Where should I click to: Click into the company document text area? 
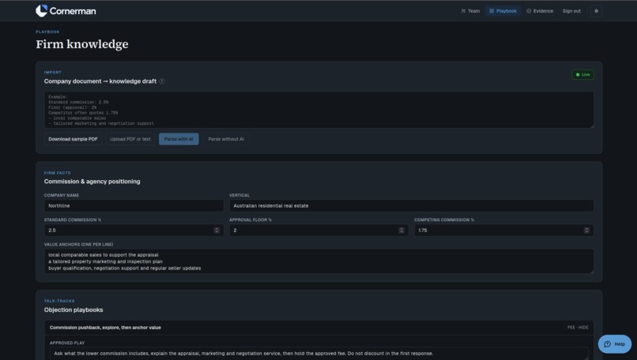pos(319,110)
